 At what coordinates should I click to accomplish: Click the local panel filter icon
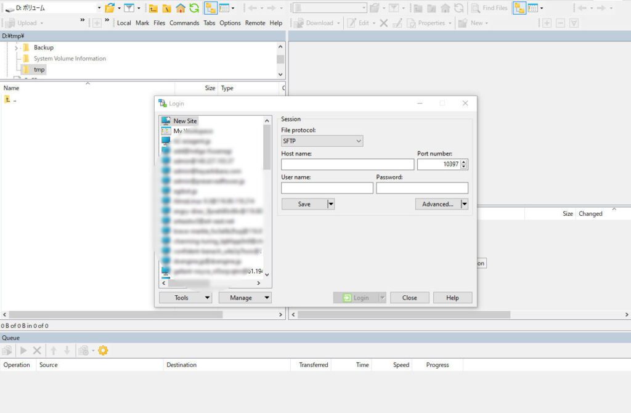(129, 7)
